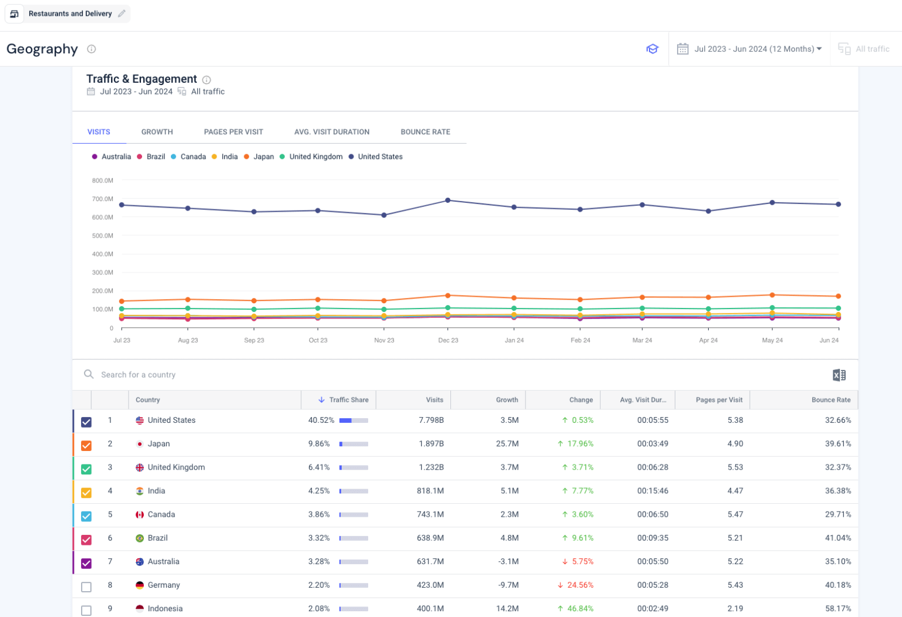Screen dimensions: 902x617
Task: Select United Kingdom in the country table
Action: (x=176, y=467)
